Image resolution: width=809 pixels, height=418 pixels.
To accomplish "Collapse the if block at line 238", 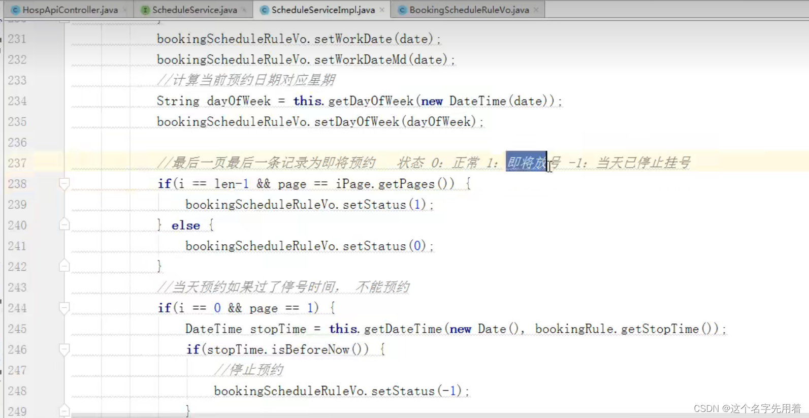I will [x=64, y=183].
